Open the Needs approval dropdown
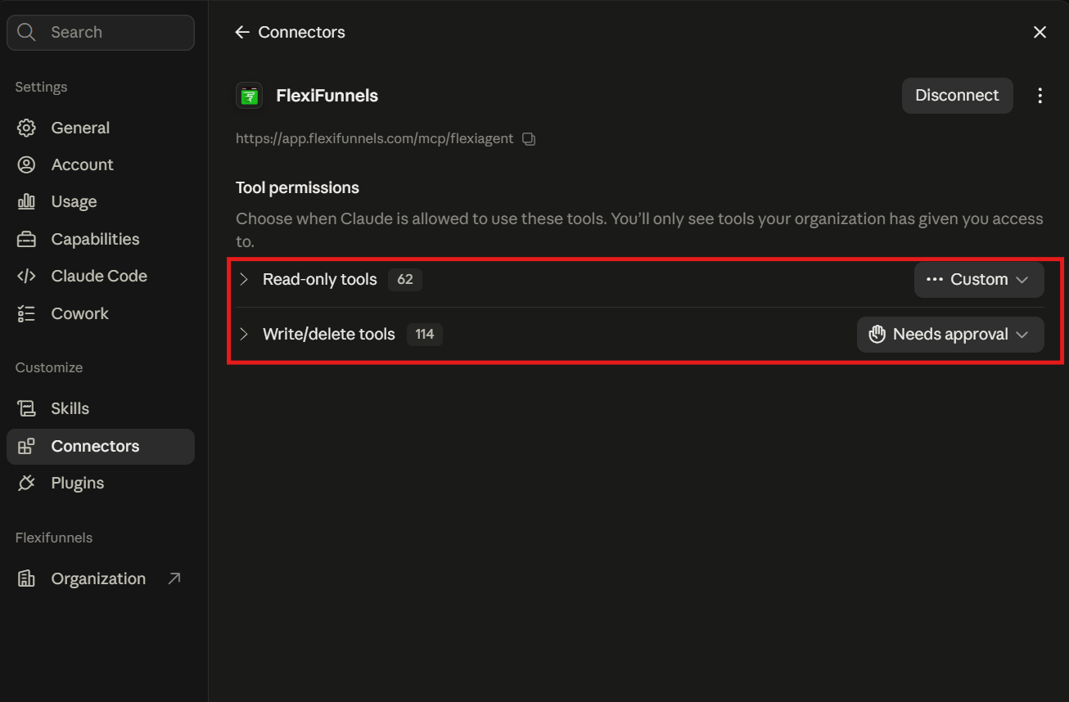Screen dimensions: 1069x702 click(x=950, y=335)
